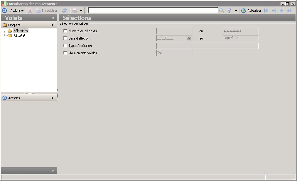This screenshot has height=181, width=297.
Task: Close the Consultation des mouvements window
Action: 293,4
